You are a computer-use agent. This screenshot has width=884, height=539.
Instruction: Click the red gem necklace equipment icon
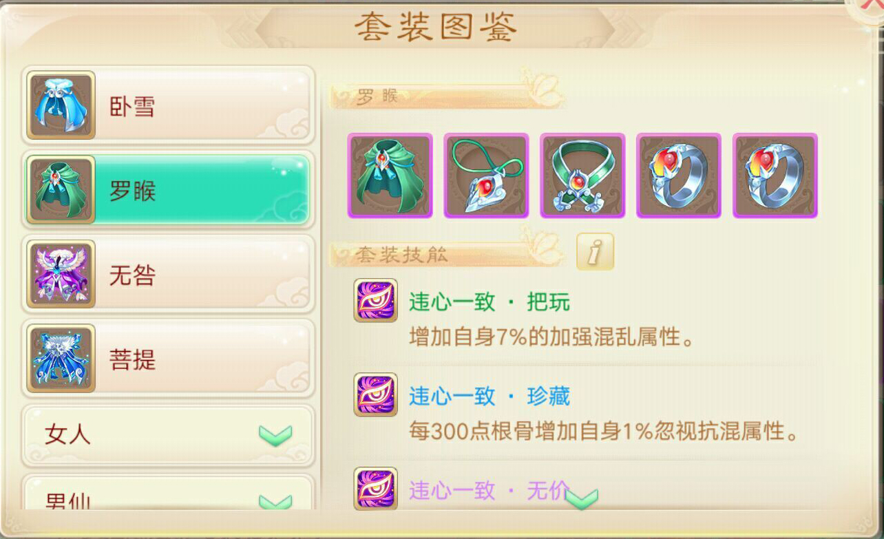[x=486, y=176]
